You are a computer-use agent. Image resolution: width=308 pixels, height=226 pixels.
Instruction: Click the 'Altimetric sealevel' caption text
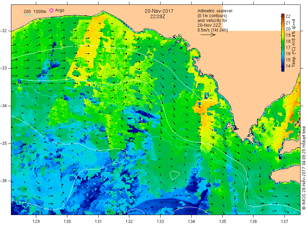(215, 11)
